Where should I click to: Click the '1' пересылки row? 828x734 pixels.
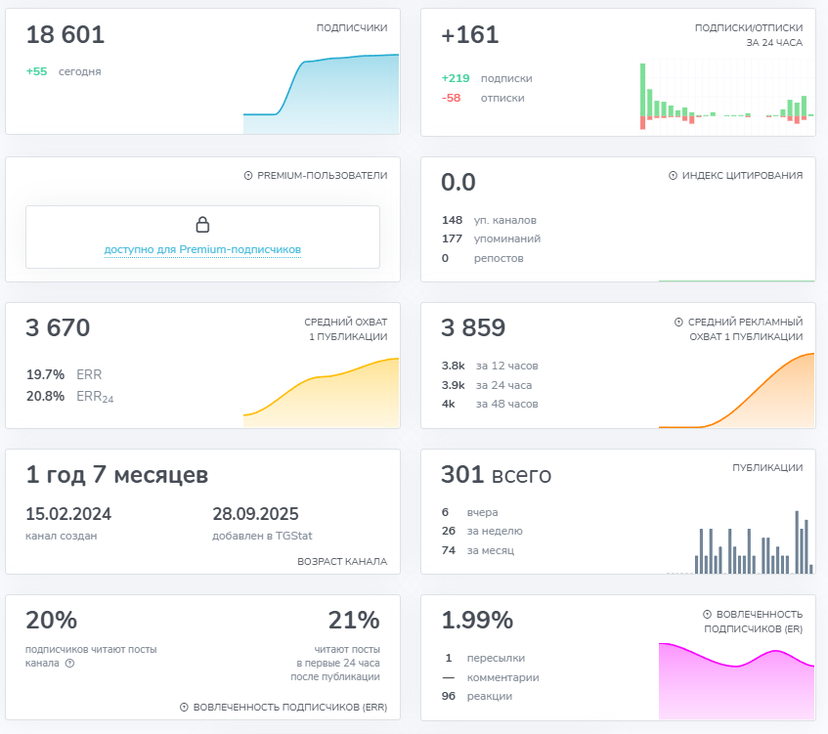pos(483,658)
